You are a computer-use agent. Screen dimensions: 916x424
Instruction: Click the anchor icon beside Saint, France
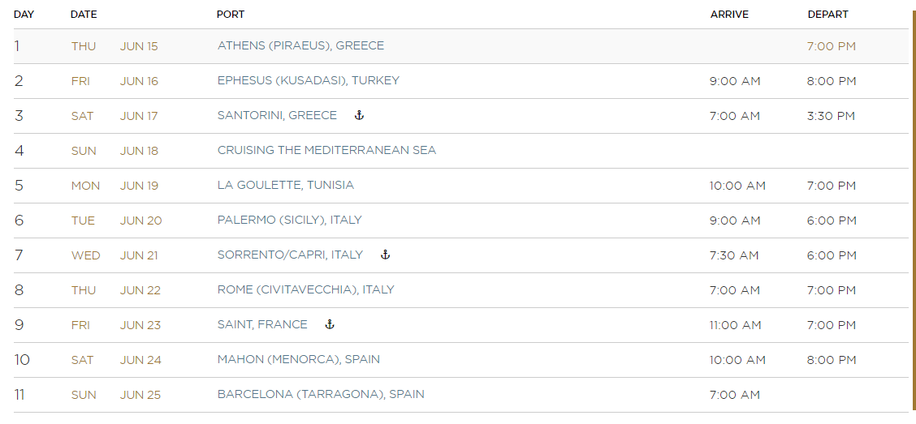pyautogui.click(x=330, y=324)
